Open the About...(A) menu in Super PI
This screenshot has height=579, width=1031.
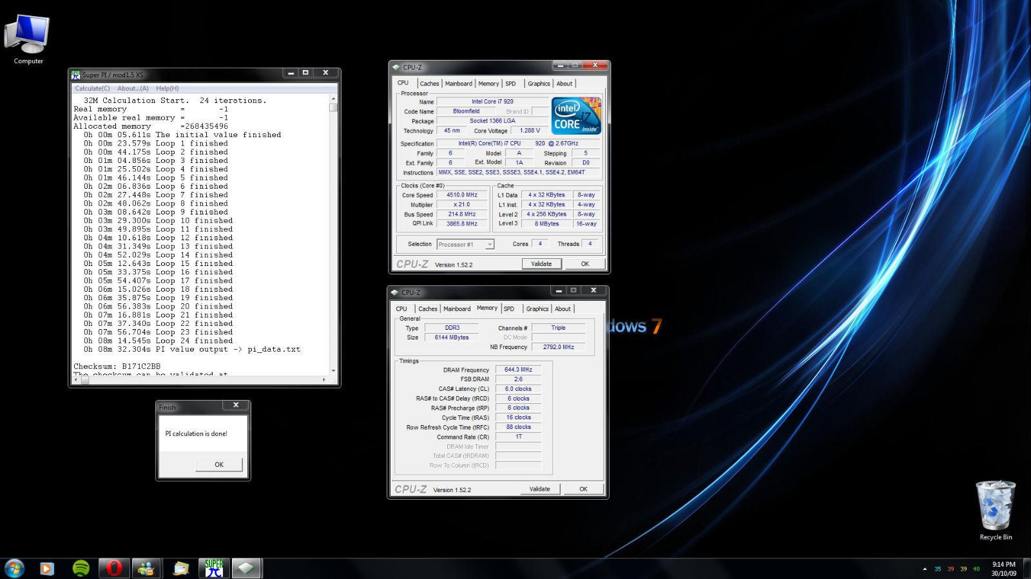tap(133, 88)
